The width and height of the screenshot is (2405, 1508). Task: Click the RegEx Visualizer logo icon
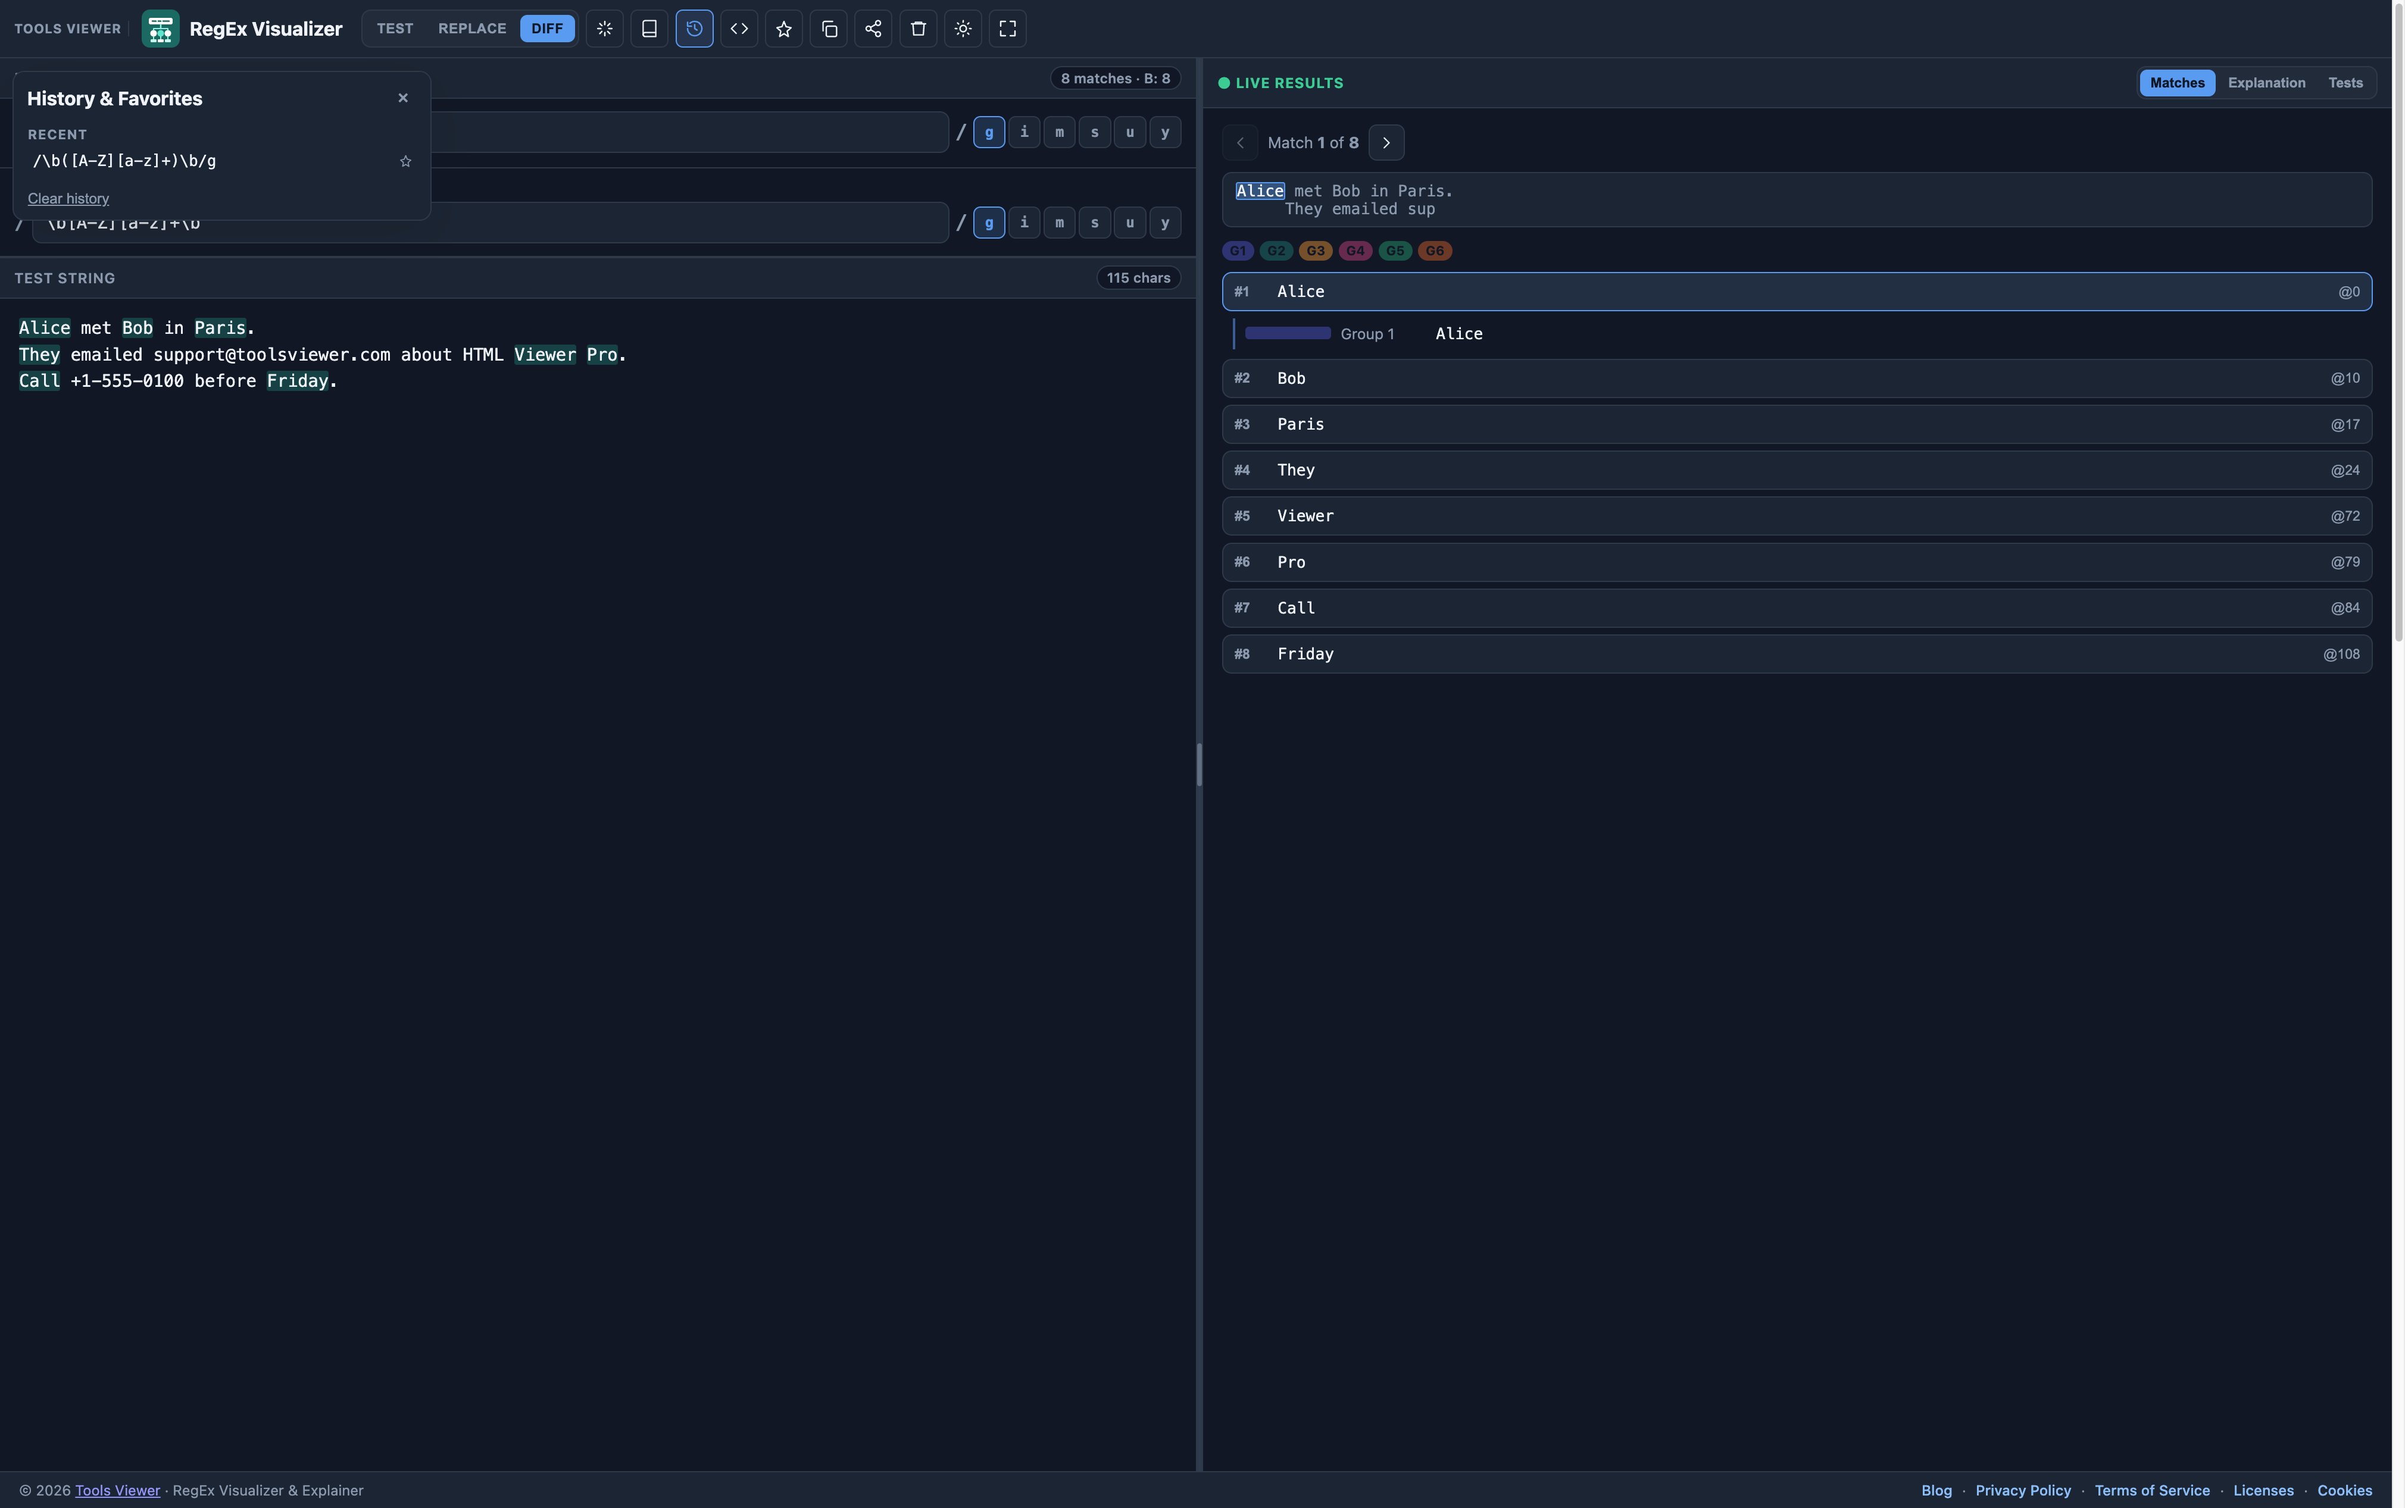160,28
